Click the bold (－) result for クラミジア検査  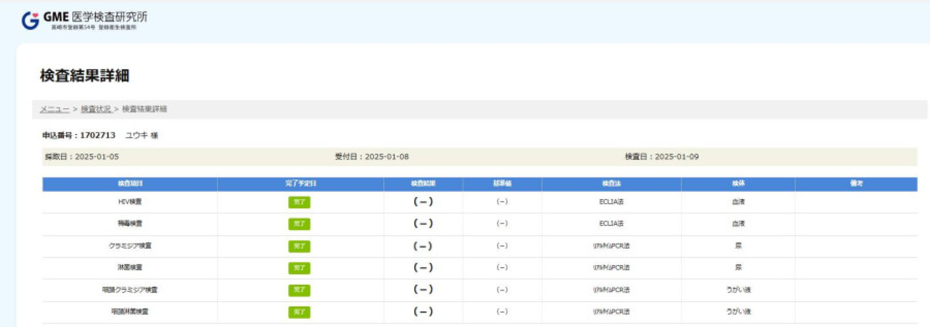423,246
